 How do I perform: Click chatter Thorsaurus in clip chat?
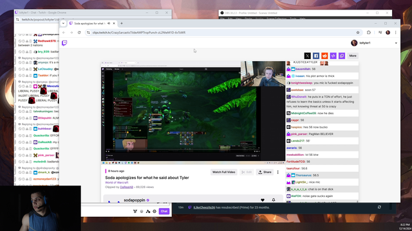303,175
